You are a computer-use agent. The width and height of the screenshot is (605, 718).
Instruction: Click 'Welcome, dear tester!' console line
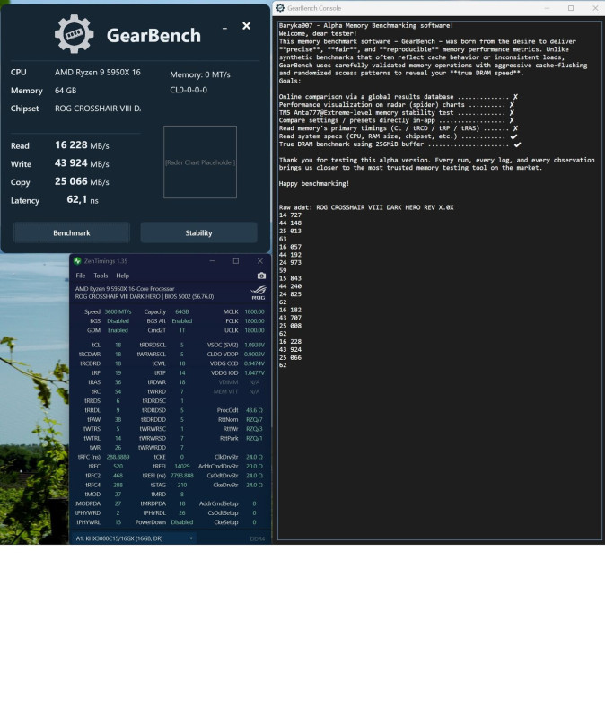tap(318, 33)
